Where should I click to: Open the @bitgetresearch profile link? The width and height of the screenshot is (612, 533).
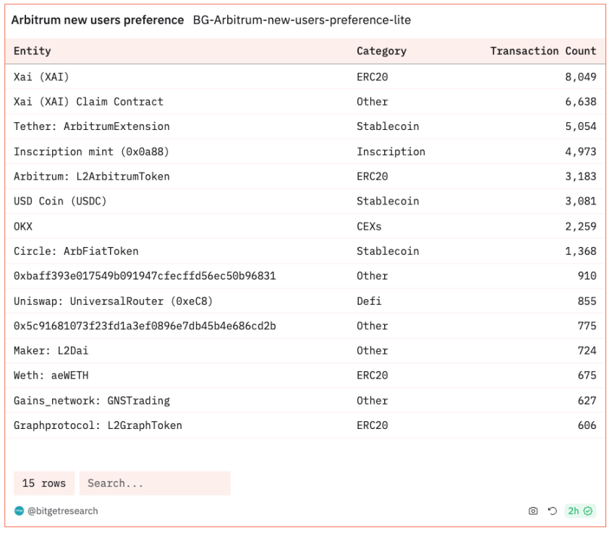tap(62, 511)
